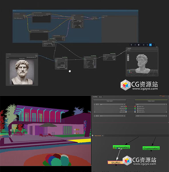Click the Input Layer header bar
Image resolution: width=169 pixels, height=172 pixels.
(x=110, y=101)
